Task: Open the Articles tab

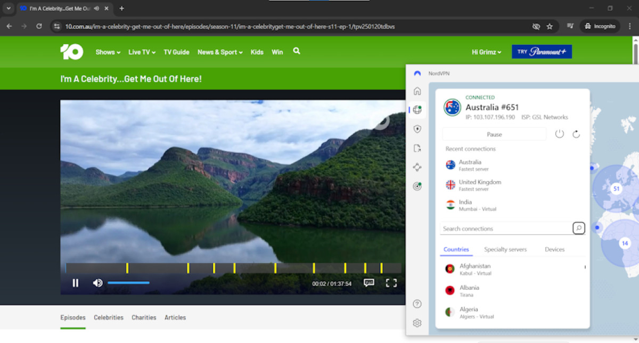Action: click(175, 317)
